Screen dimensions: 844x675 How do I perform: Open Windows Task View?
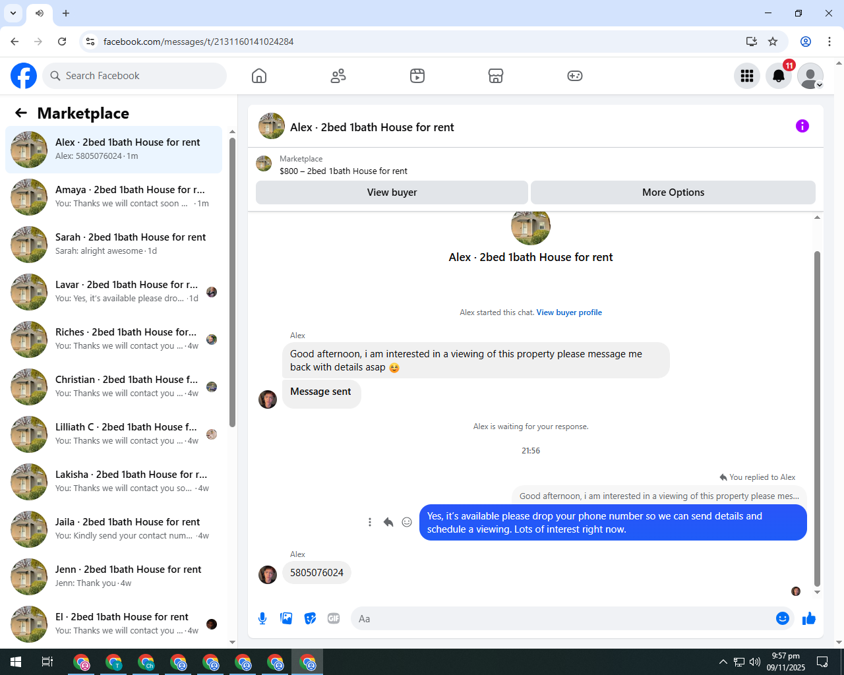tap(47, 662)
